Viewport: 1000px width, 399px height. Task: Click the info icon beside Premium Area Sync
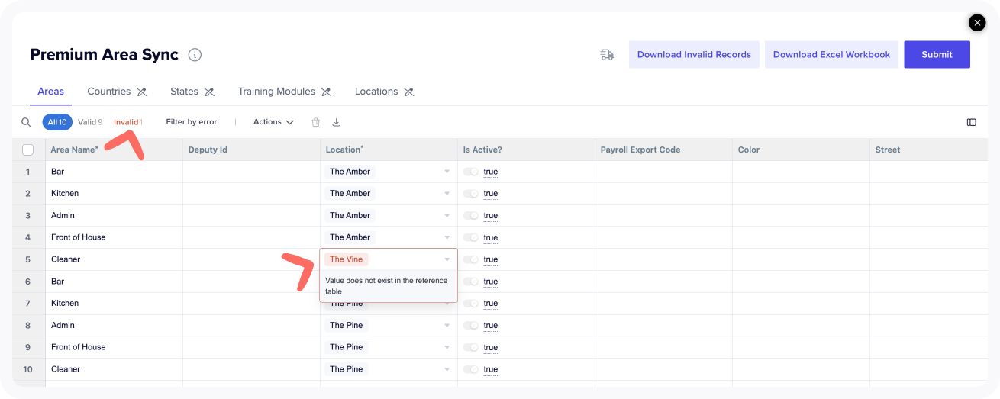pos(195,55)
